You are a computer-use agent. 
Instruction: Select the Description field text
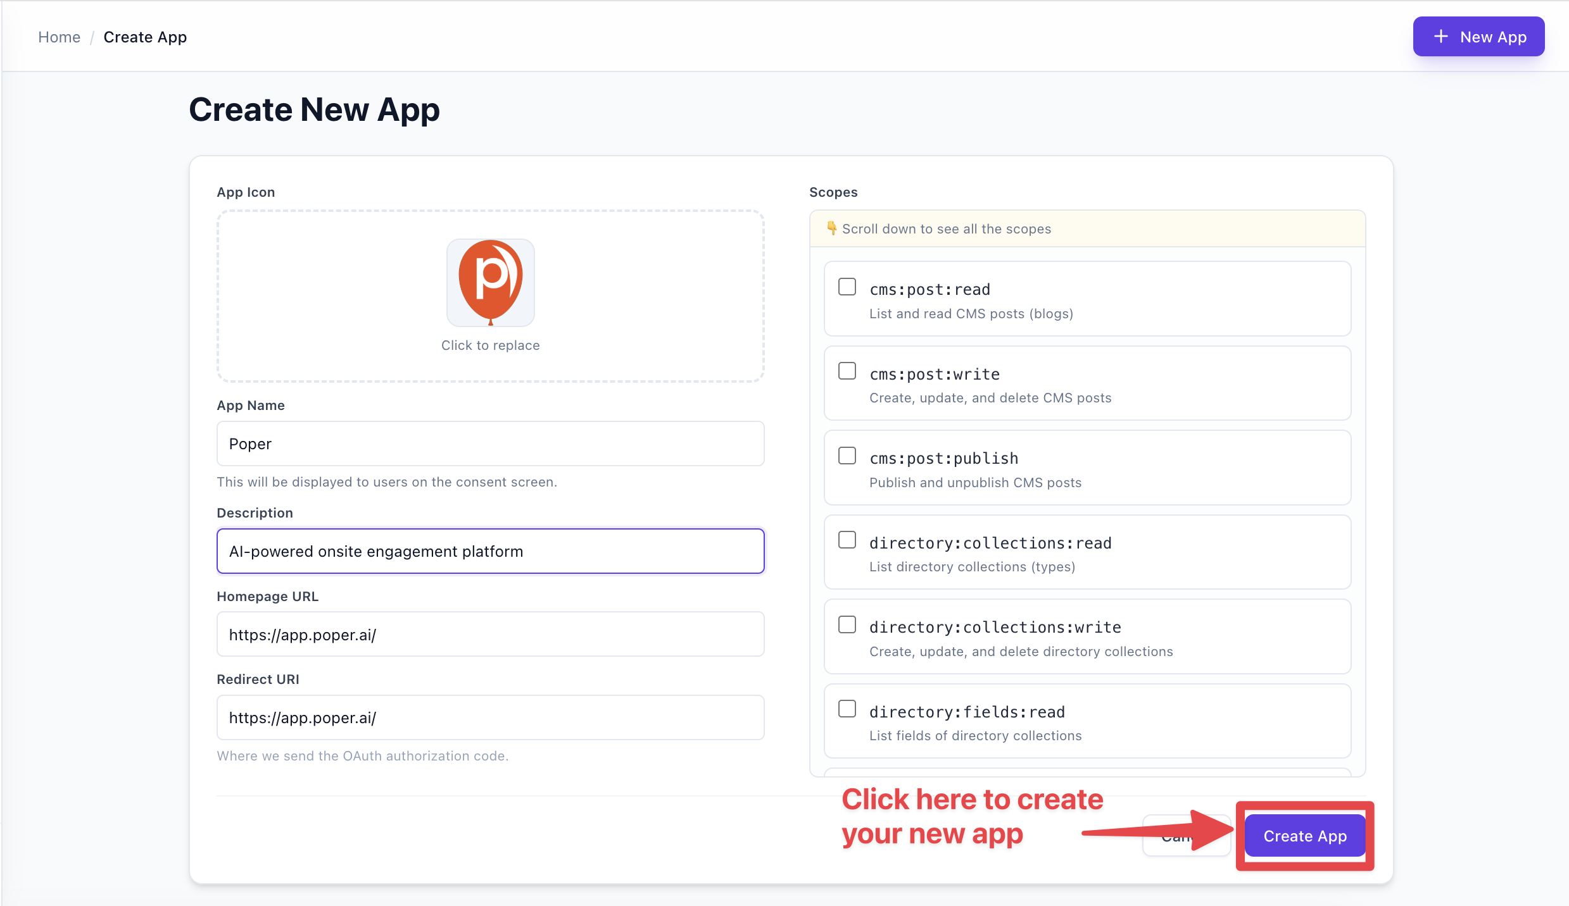pos(491,551)
